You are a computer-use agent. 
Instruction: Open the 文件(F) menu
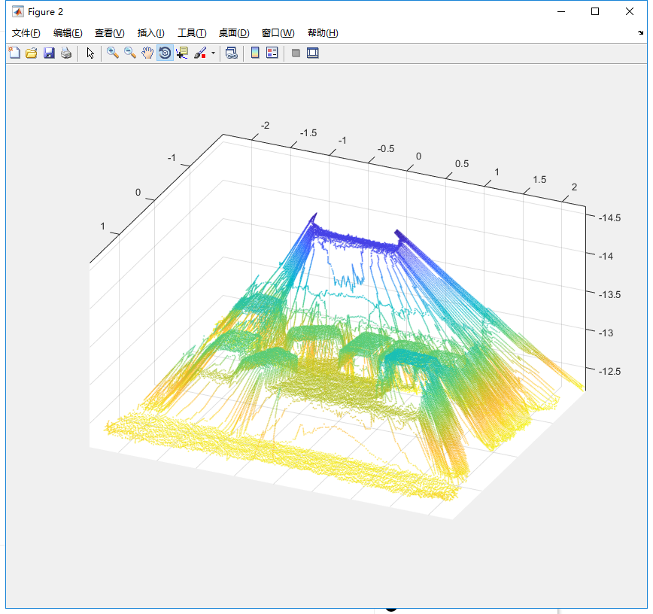tap(26, 33)
